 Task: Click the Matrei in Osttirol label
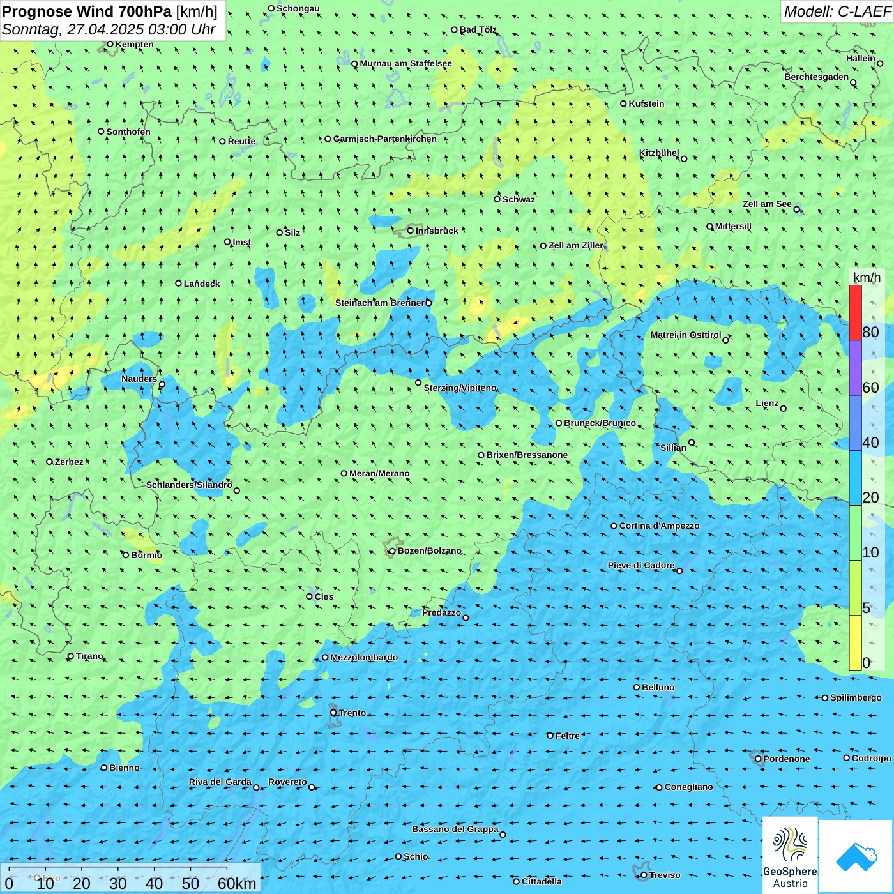(686, 335)
